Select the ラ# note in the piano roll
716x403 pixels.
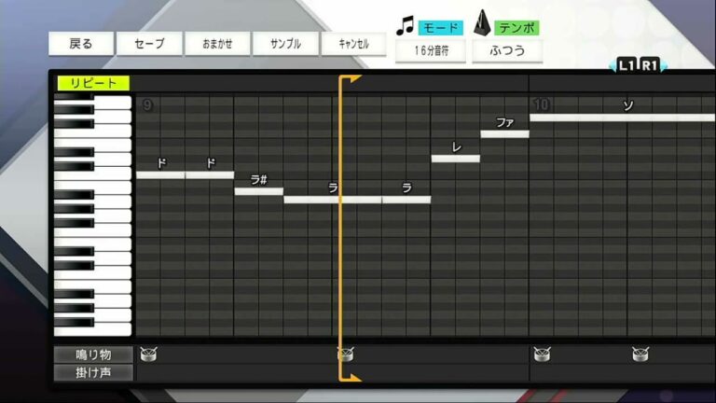pyautogui.click(x=258, y=191)
